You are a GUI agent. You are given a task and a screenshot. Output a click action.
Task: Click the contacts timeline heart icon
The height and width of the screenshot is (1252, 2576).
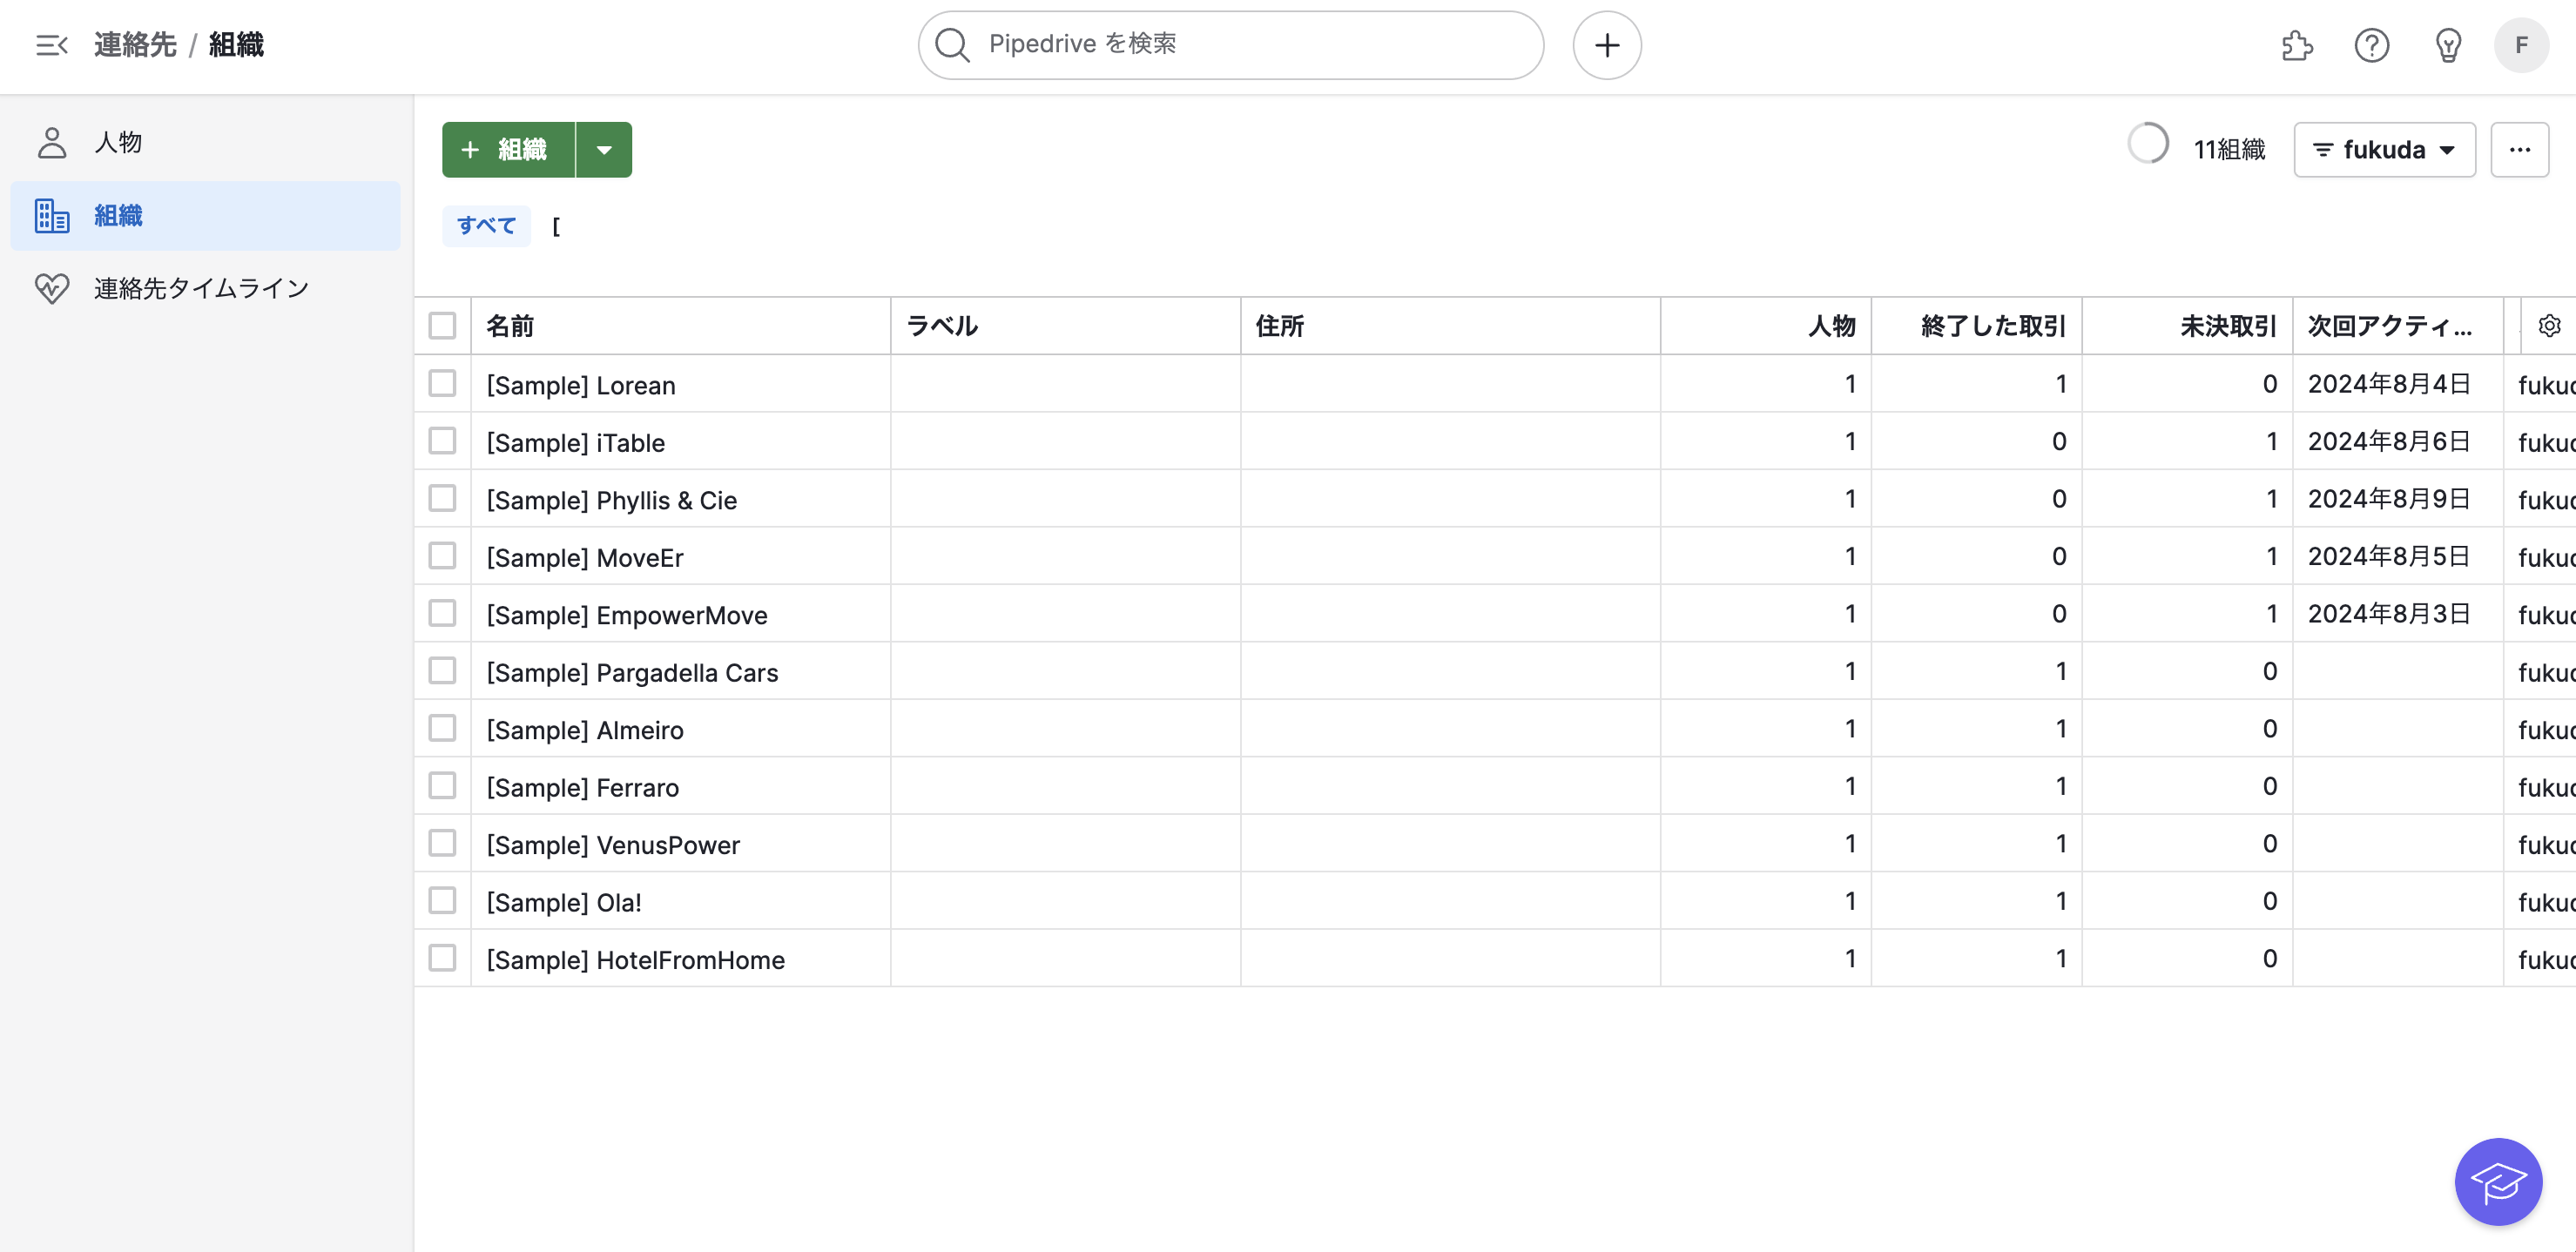point(52,288)
